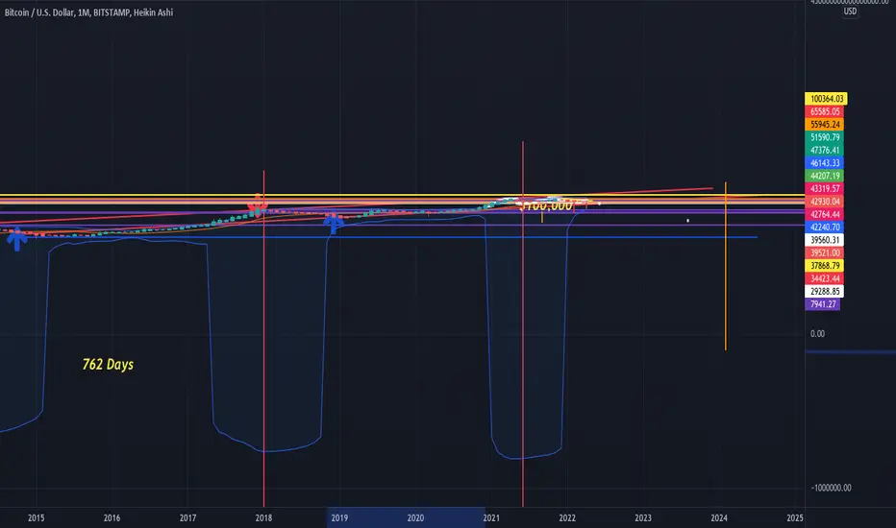The height and width of the screenshot is (528, 896).
Task: Click the 2021 label on time axis
Action: [491, 518]
